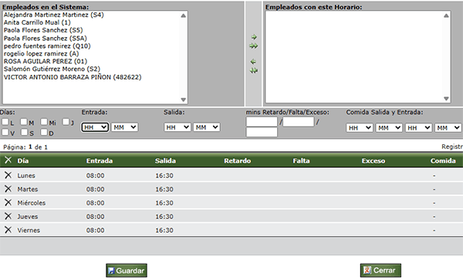
Task: Click the Falta column header
Action: [301, 160]
